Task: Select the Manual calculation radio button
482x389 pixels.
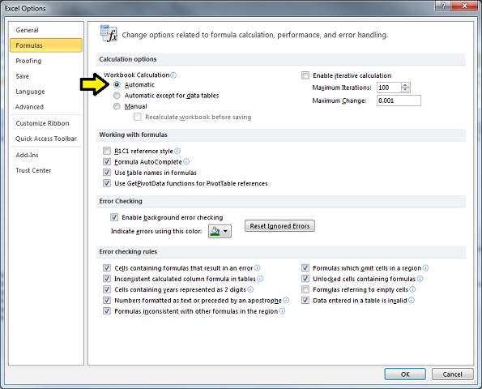Action: [117, 106]
